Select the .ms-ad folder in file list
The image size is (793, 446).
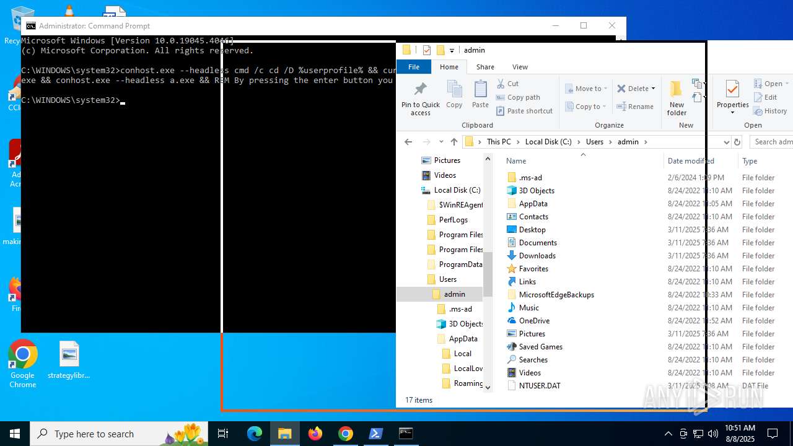(530, 178)
